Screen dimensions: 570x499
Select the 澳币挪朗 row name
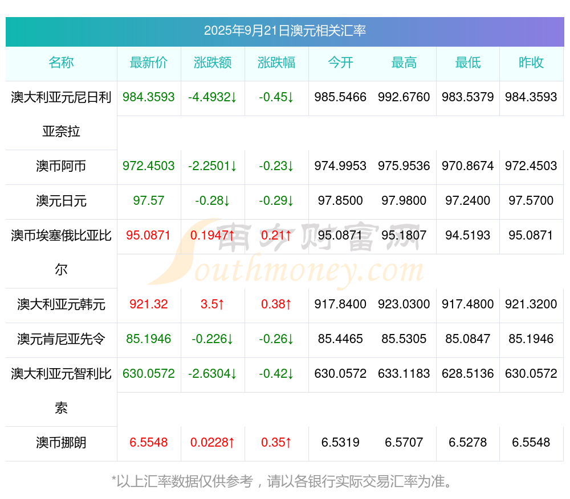coord(61,443)
